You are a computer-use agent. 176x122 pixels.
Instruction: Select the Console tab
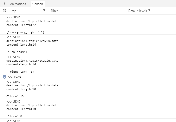pos(38,4)
